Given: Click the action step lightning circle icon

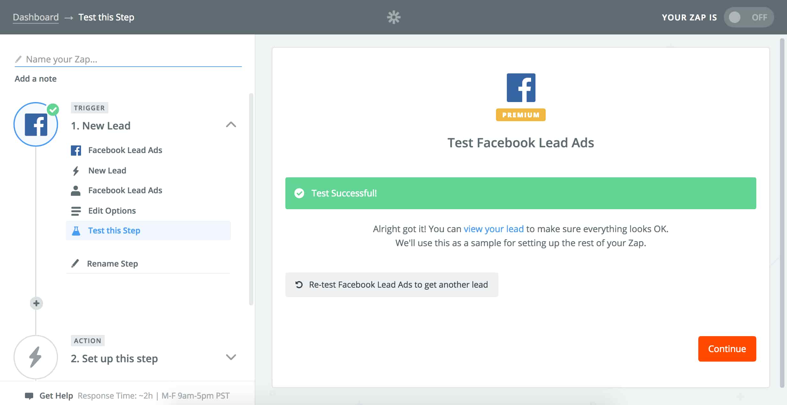Looking at the screenshot, I should [x=36, y=357].
